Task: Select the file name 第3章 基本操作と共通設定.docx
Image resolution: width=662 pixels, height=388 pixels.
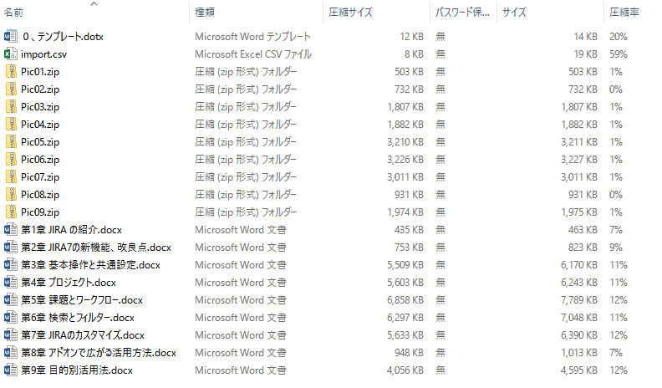Action: pyautogui.click(x=91, y=265)
